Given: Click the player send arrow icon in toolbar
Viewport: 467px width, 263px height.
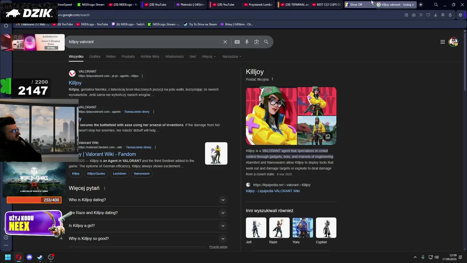Looking at the screenshot, I should (x=421, y=15).
